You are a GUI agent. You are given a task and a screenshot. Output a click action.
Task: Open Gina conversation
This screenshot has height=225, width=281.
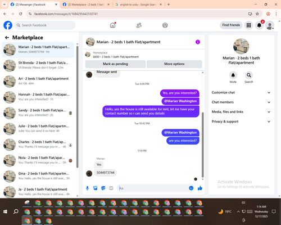(x=38, y=176)
